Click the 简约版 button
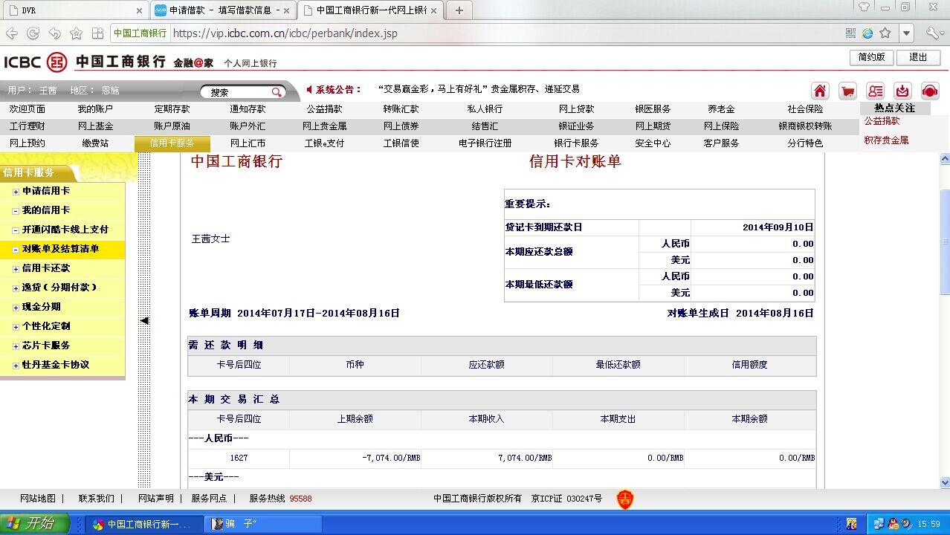The image size is (950, 535). [871, 57]
